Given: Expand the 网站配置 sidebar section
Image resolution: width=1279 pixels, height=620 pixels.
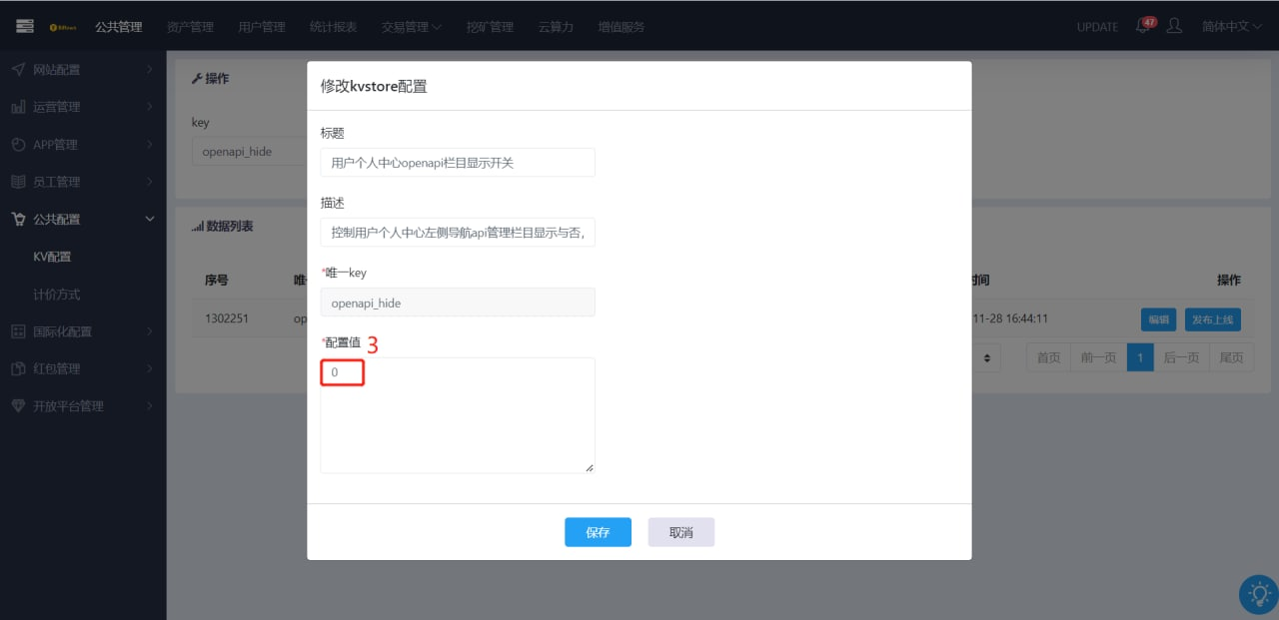Looking at the screenshot, I should click(x=83, y=70).
